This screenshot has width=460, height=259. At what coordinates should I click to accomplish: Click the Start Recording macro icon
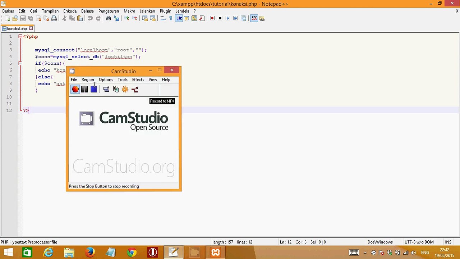(212, 18)
